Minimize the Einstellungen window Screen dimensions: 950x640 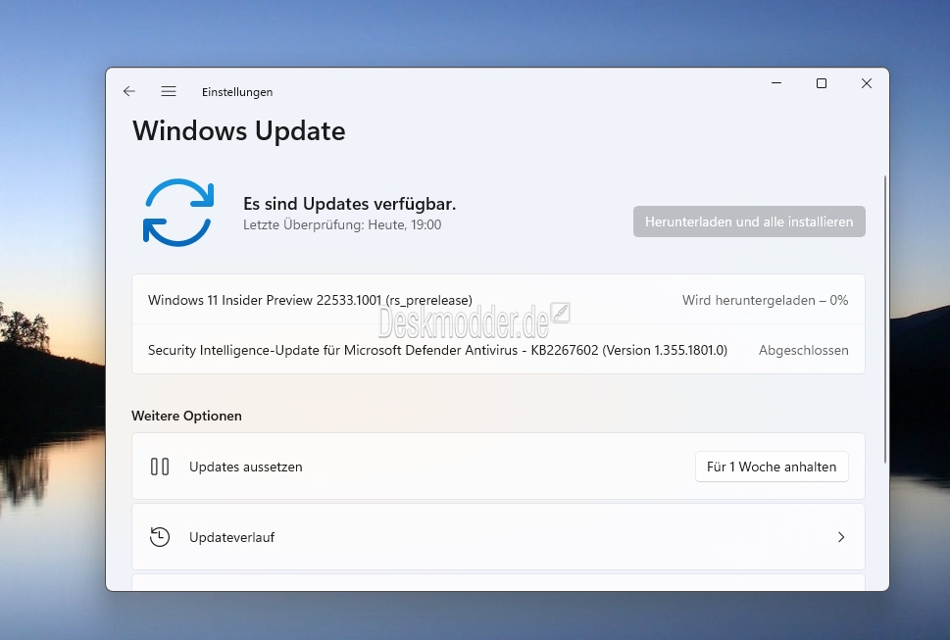pyautogui.click(x=776, y=83)
